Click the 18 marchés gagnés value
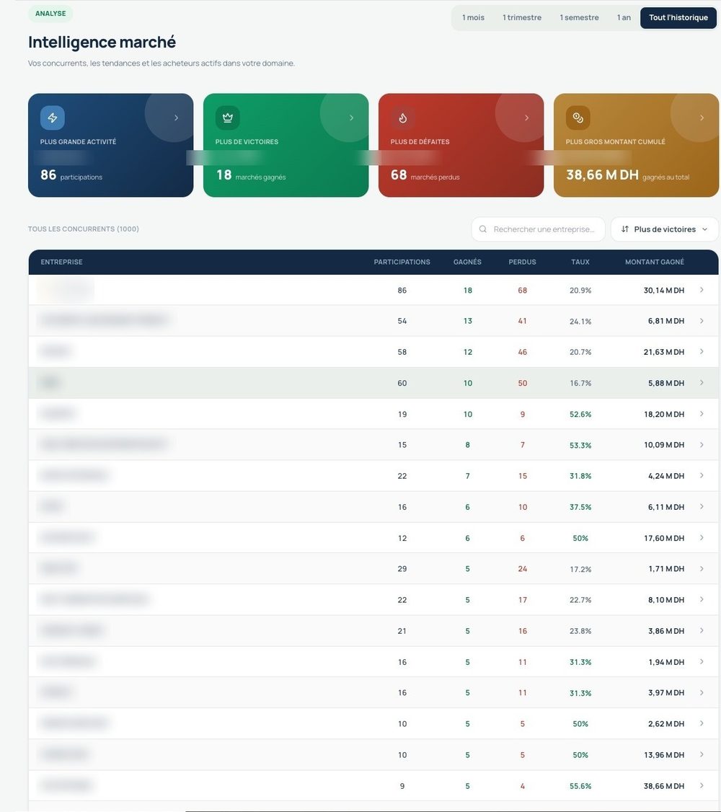721x812 pixels. pyautogui.click(x=251, y=175)
